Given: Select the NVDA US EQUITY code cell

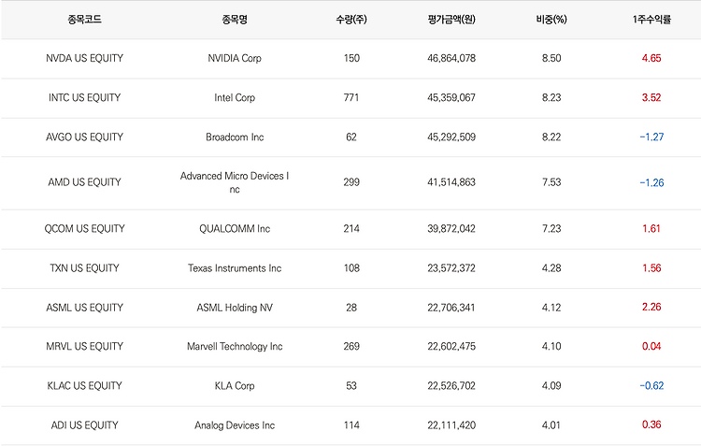Looking at the screenshot, I should [84, 58].
